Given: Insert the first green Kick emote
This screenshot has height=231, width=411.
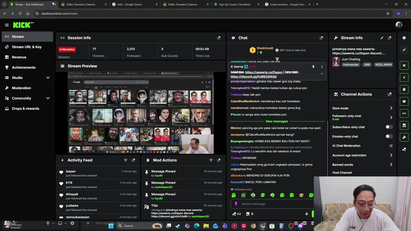Looking at the screenshot, I should [234, 195].
